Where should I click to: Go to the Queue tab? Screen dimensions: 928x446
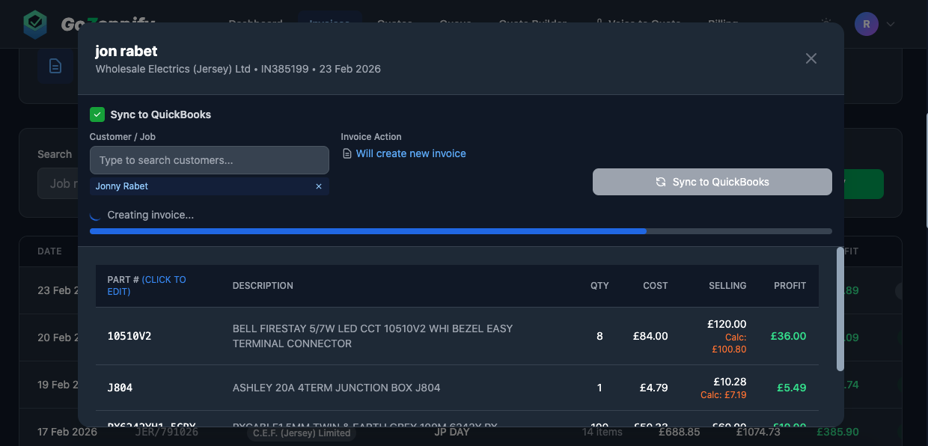pyautogui.click(x=455, y=23)
